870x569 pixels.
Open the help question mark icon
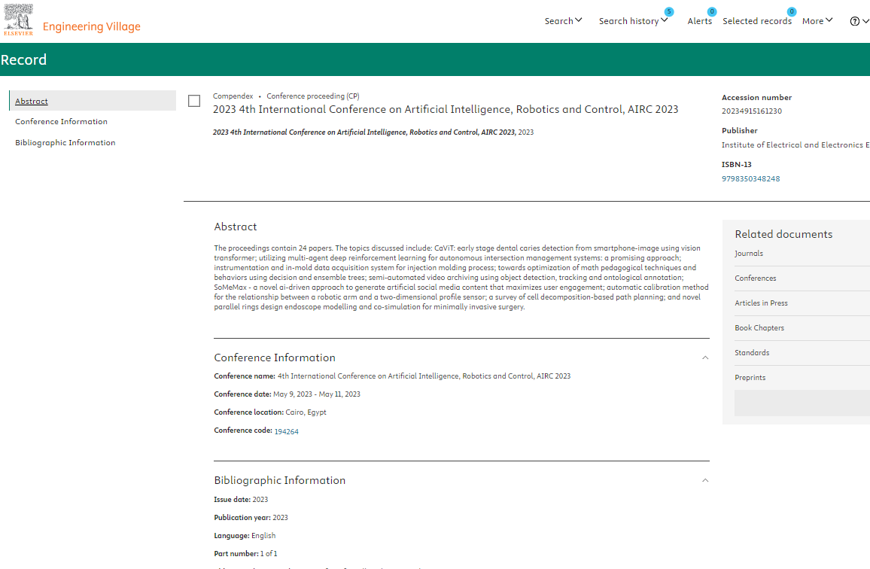(854, 21)
